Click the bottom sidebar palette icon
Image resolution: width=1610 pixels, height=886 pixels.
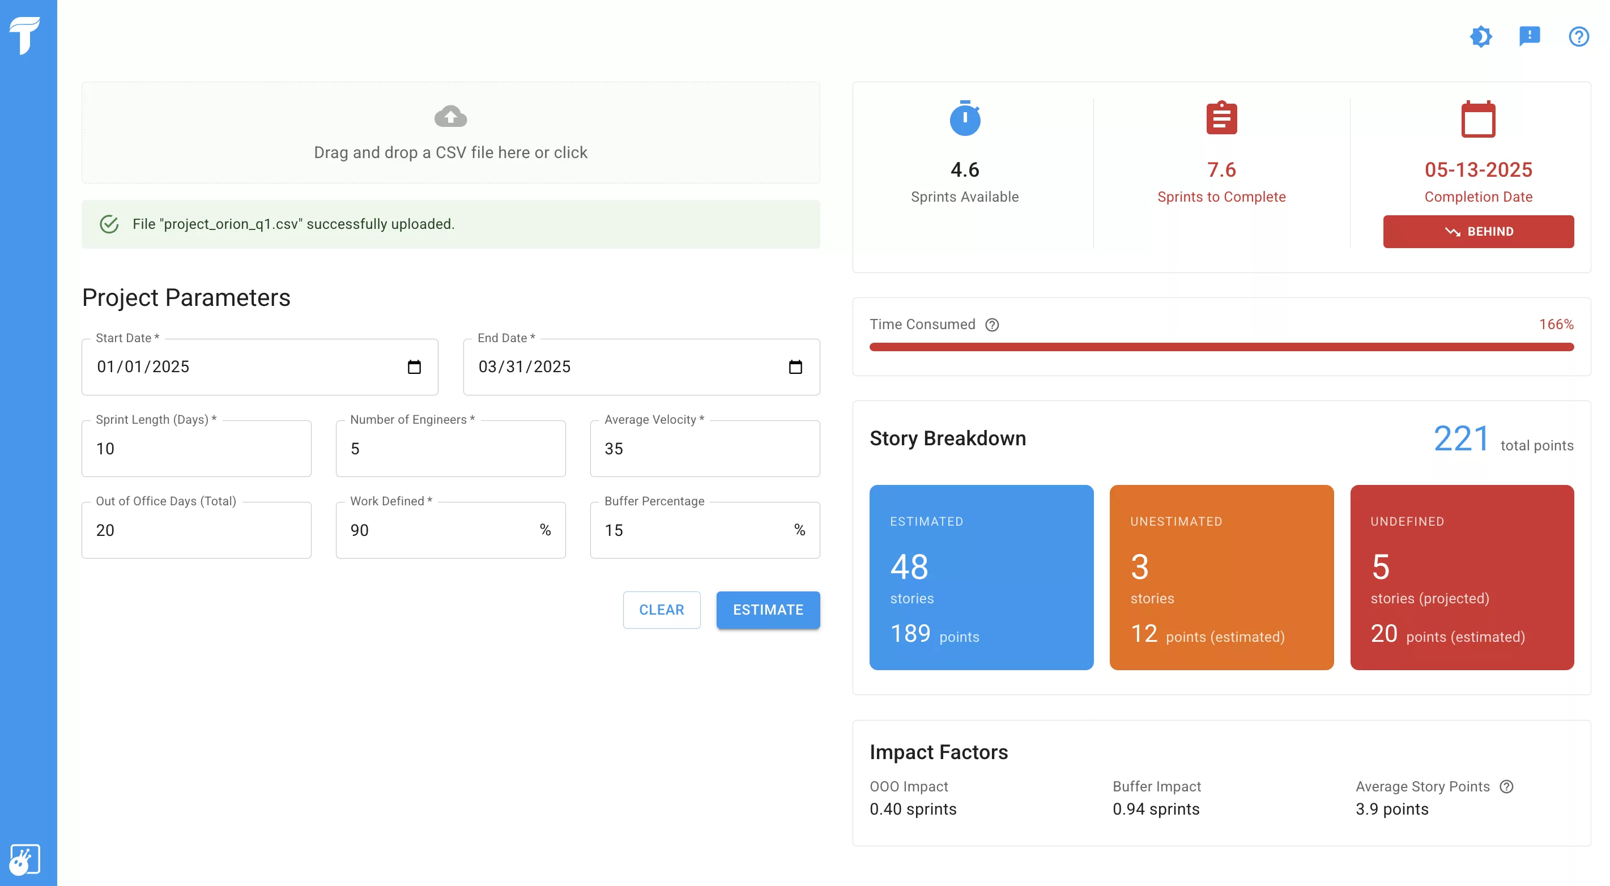tap(25, 860)
